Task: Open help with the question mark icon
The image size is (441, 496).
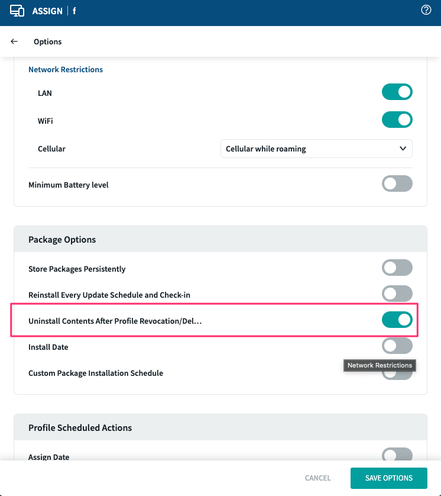Action: 426,10
